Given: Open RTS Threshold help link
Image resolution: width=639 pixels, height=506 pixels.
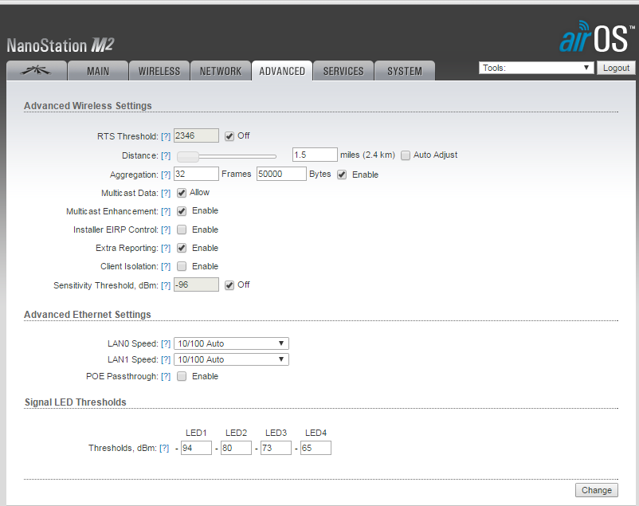Looking at the screenshot, I should click(x=166, y=136).
